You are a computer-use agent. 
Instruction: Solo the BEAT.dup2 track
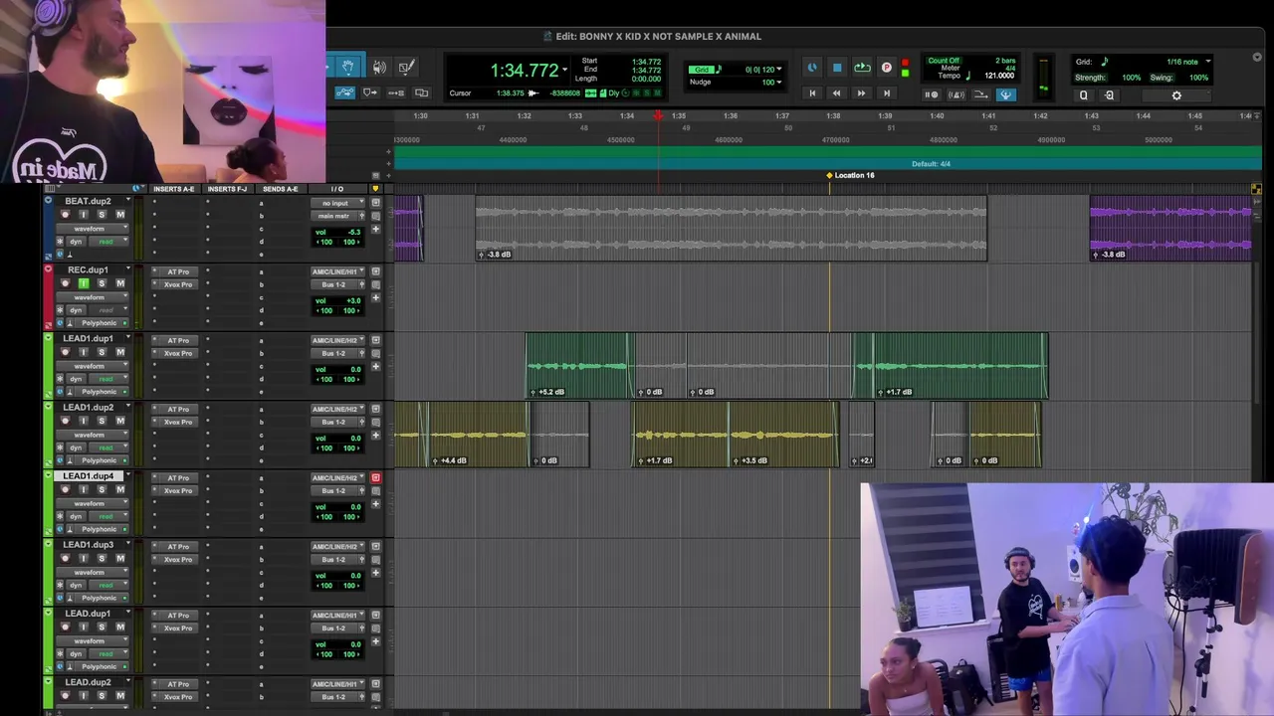coord(102,215)
